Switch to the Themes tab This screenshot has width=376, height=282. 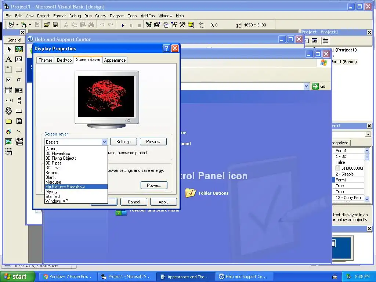[46, 60]
